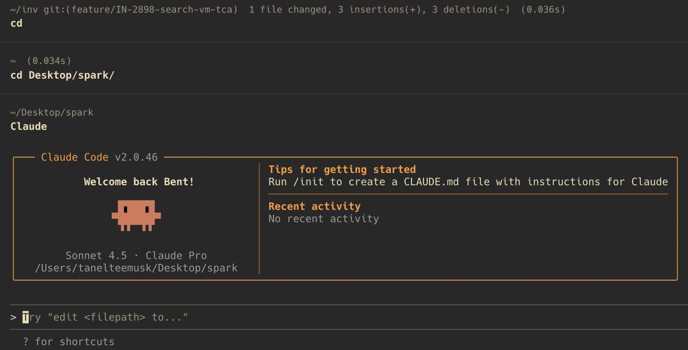Screen dimensions: 688x350
Task: Click 'Tips for getting started' heading
Action: click(x=342, y=170)
